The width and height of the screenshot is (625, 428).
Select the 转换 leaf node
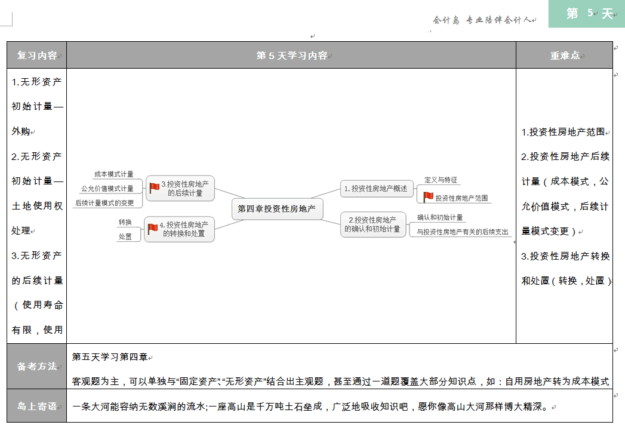(x=125, y=223)
